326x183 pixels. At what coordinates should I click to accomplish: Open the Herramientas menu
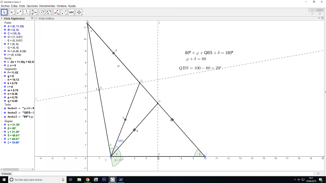[x=47, y=6]
